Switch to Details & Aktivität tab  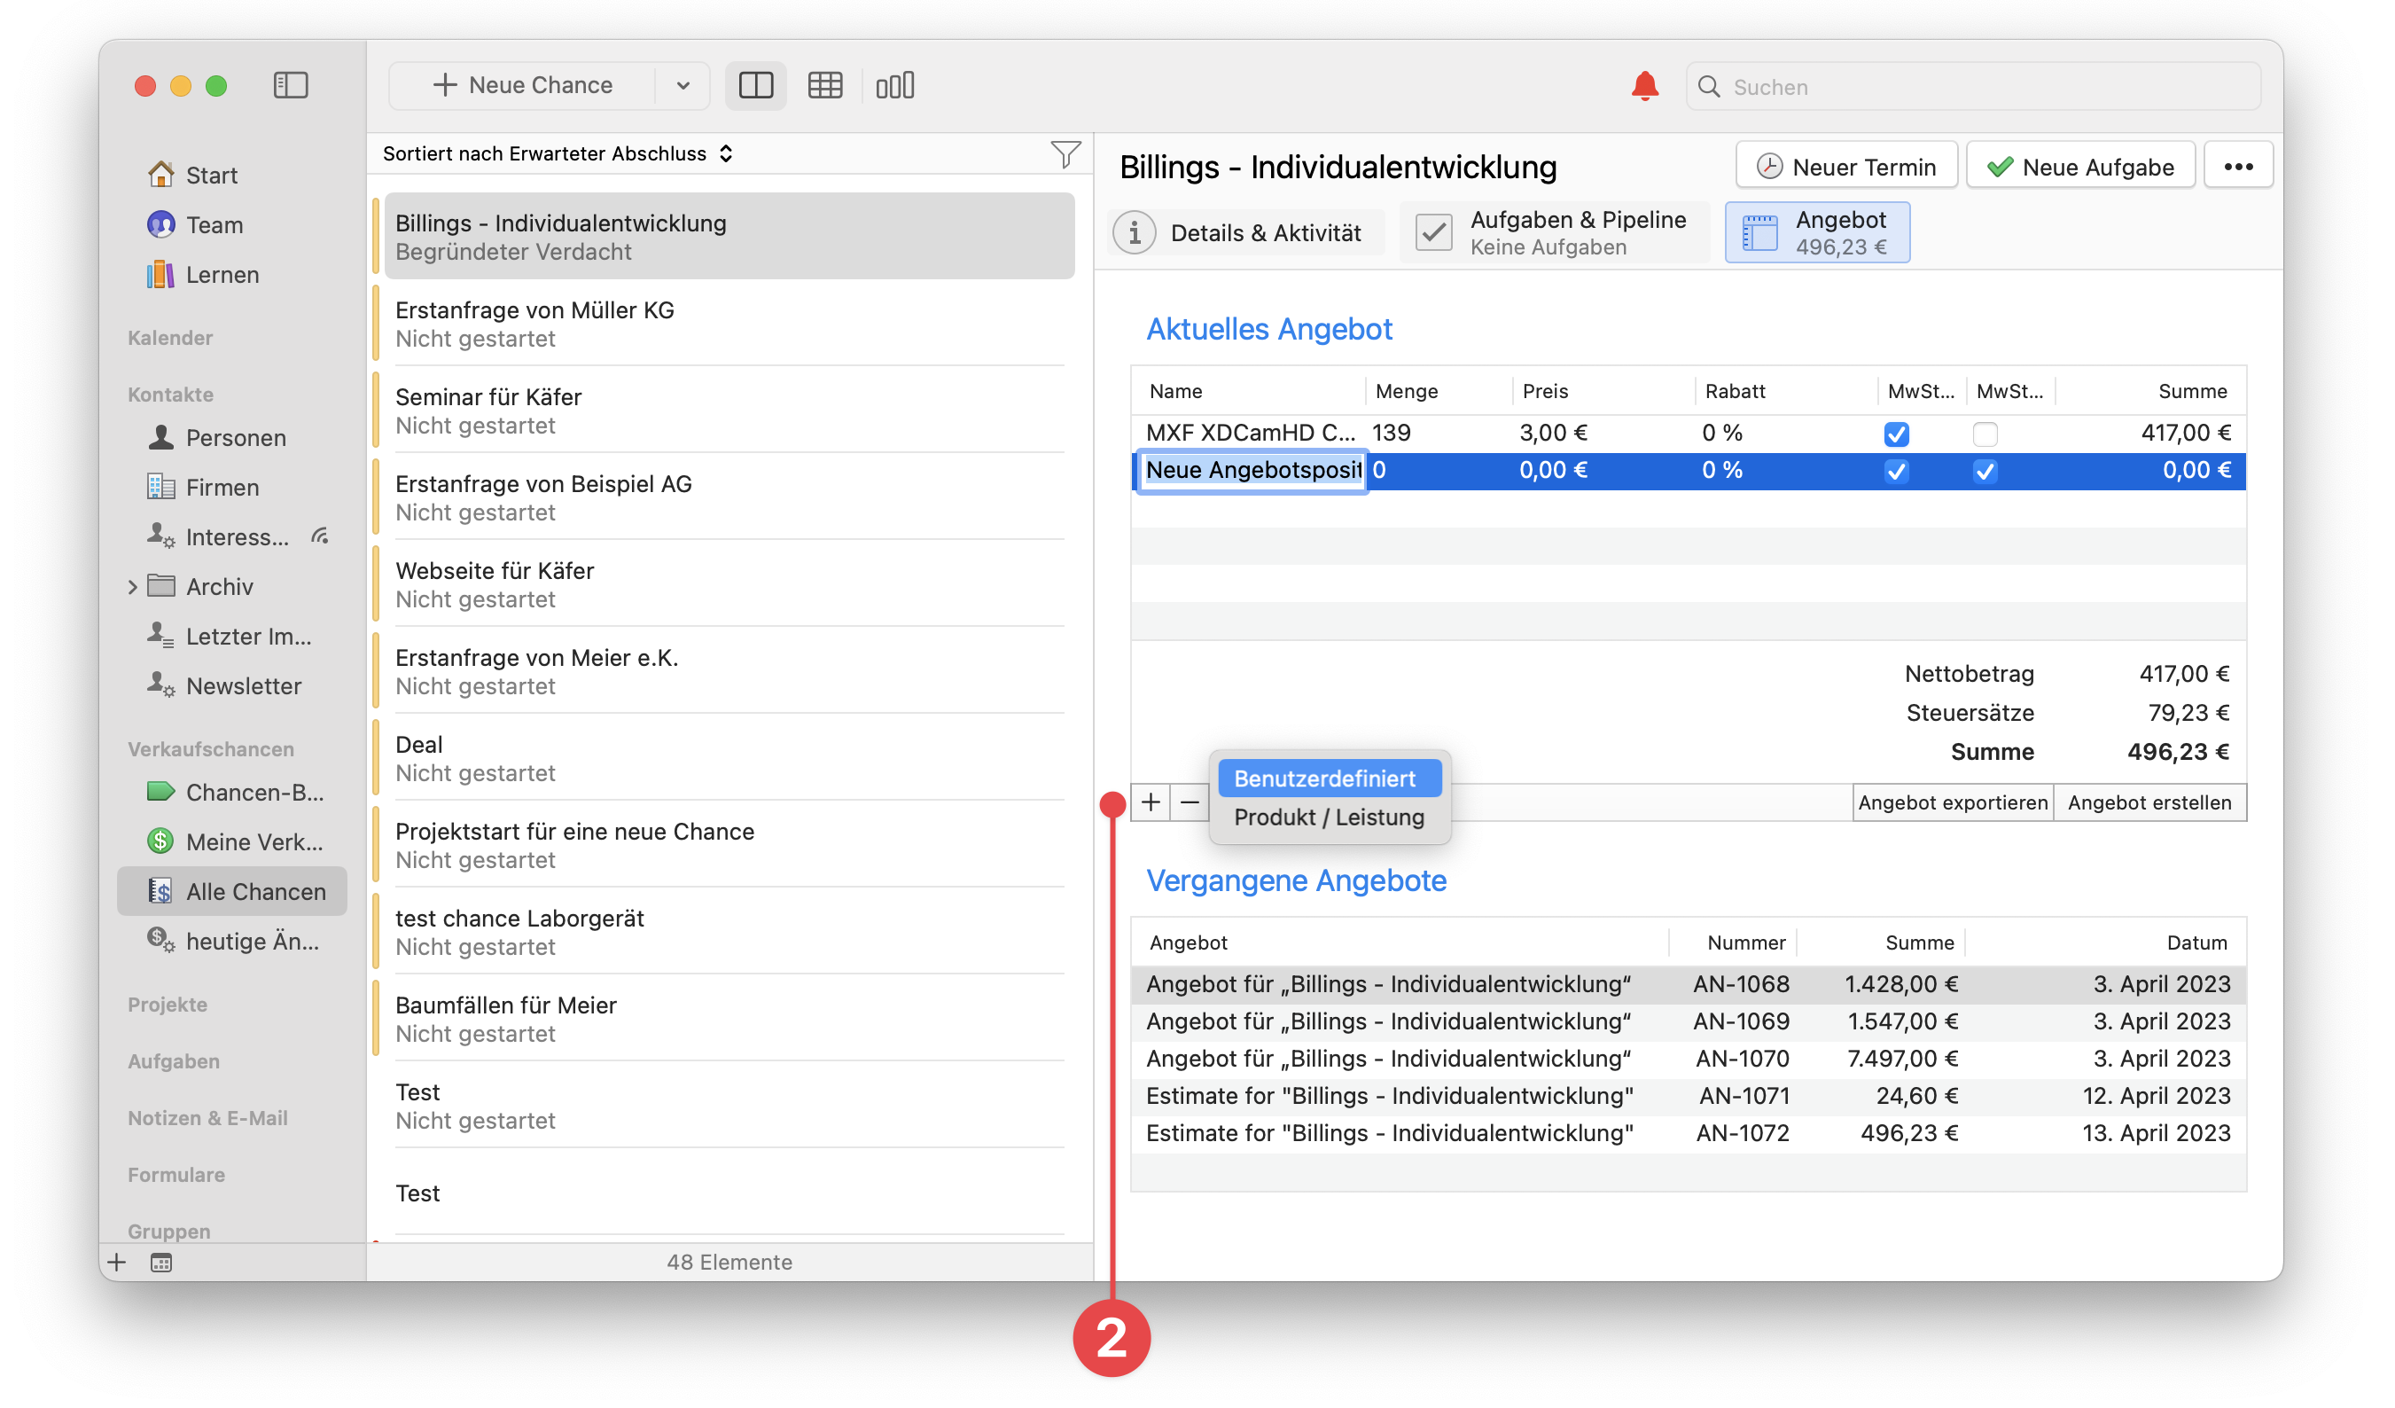pyautogui.click(x=1245, y=233)
